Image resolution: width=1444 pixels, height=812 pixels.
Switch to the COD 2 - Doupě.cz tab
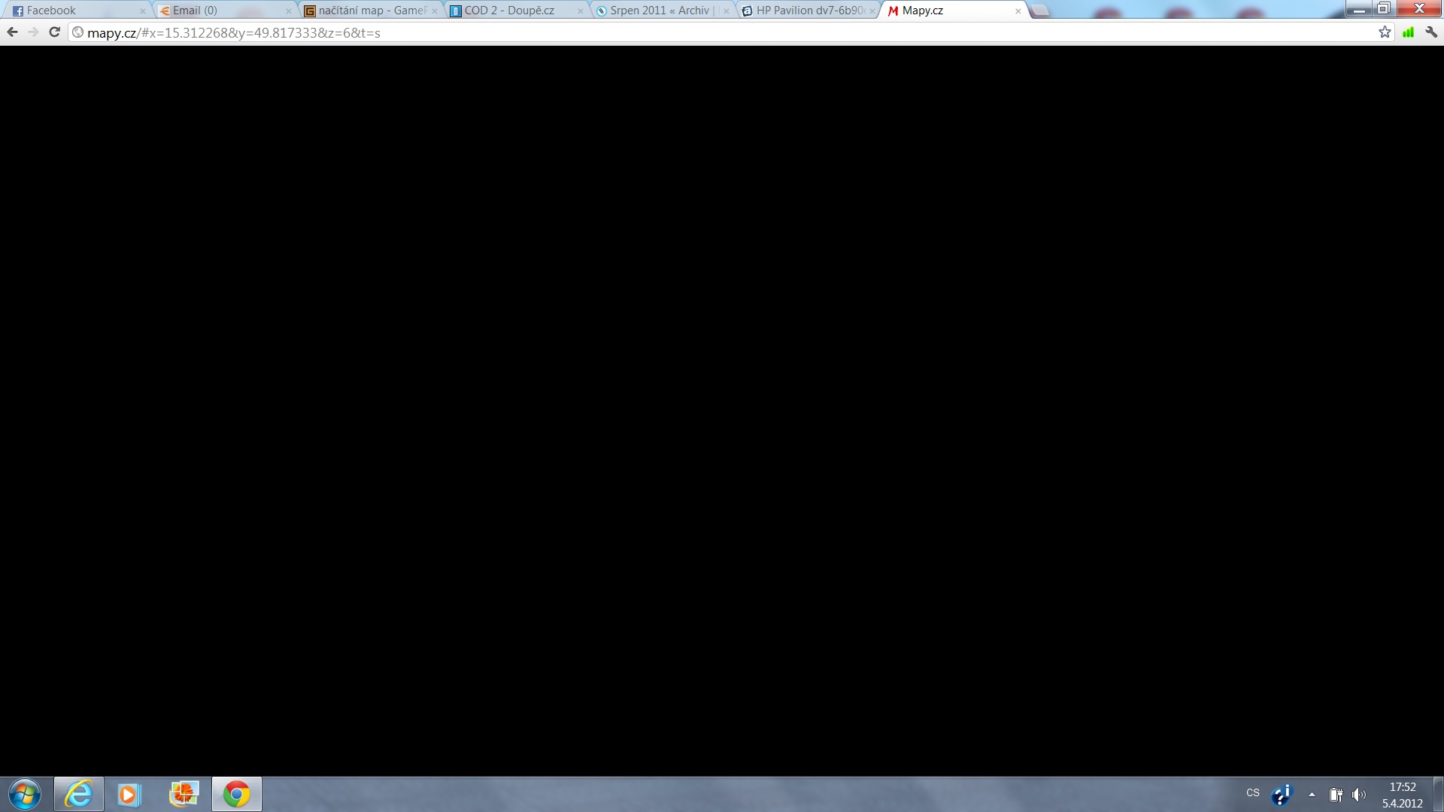514,11
